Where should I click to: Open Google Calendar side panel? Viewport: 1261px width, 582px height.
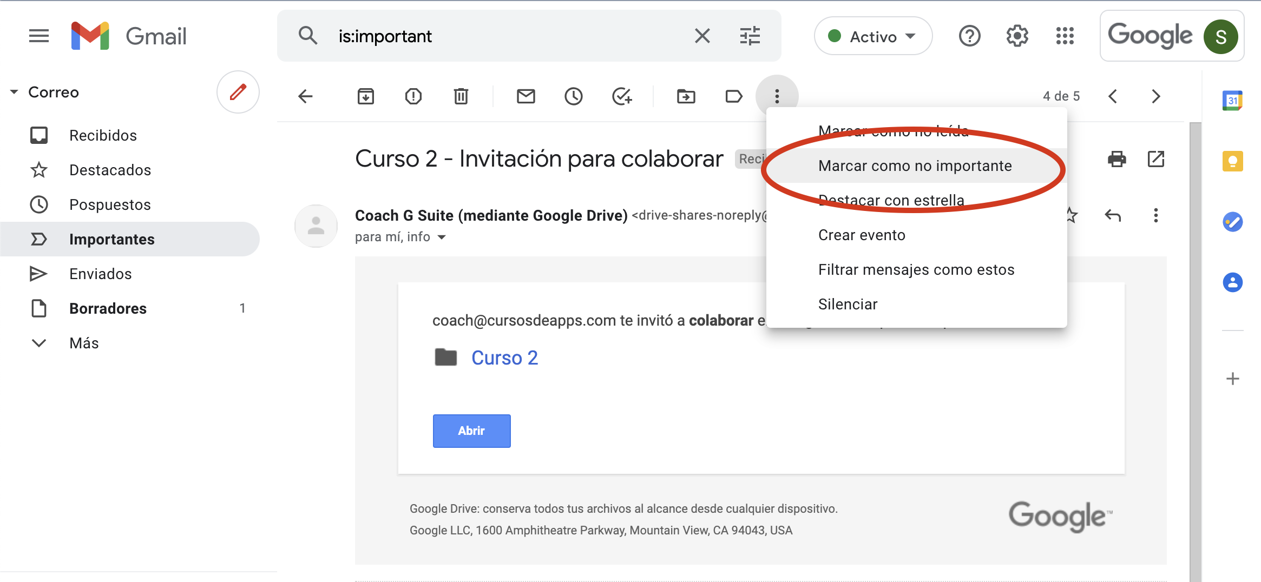1232,101
